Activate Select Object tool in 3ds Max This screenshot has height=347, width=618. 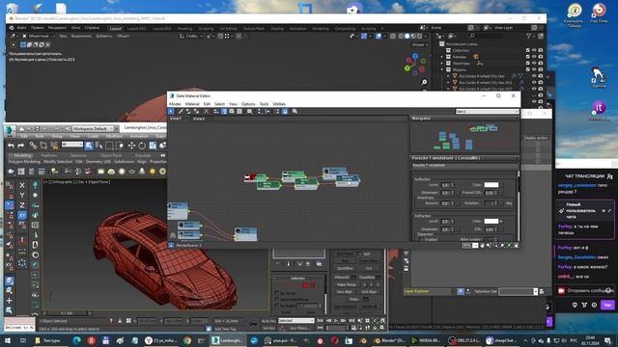[89, 146]
